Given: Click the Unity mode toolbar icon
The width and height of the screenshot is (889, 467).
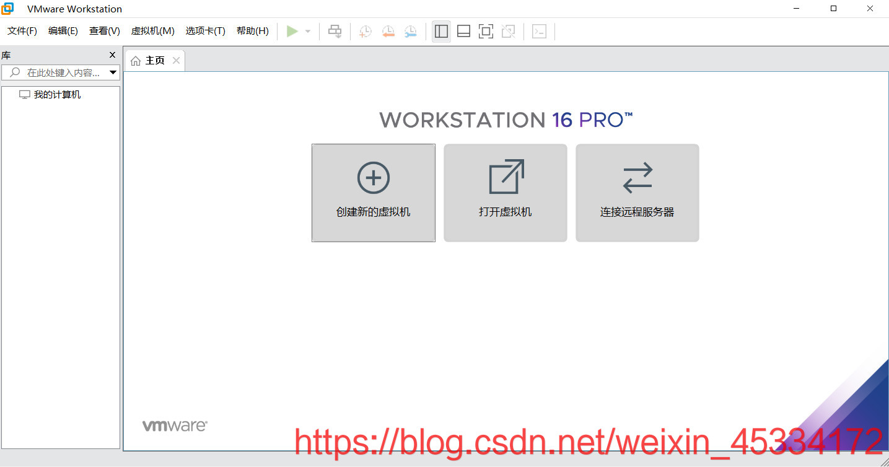Looking at the screenshot, I should point(509,31).
